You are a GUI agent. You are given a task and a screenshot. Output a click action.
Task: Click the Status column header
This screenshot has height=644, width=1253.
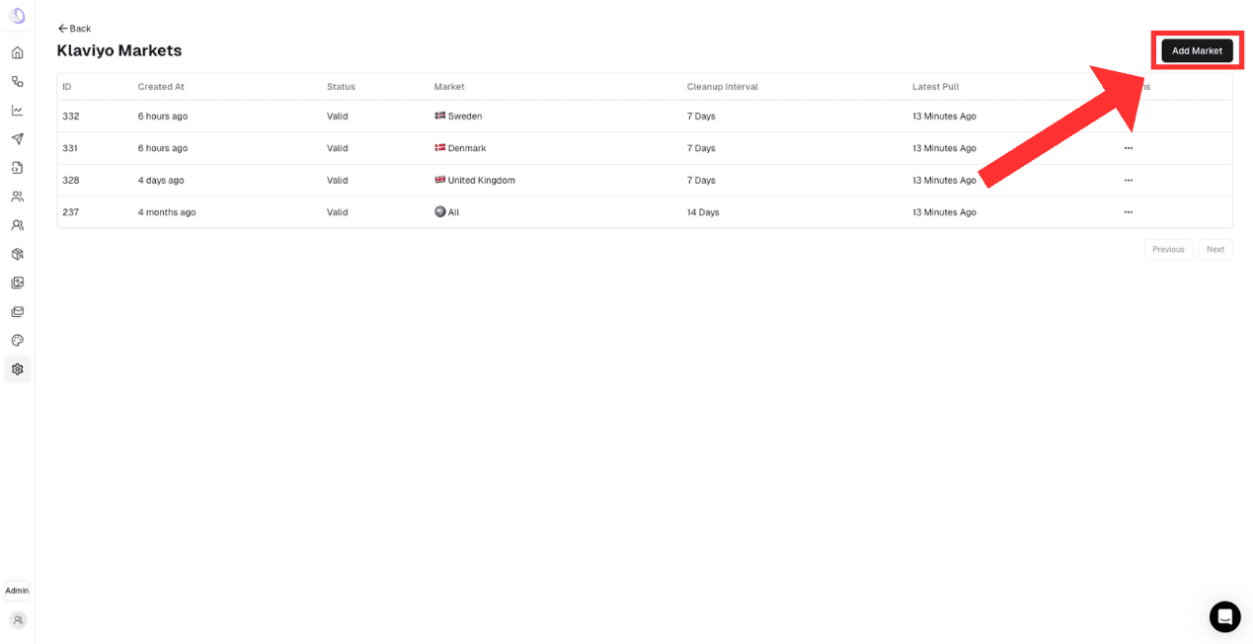[x=341, y=87]
